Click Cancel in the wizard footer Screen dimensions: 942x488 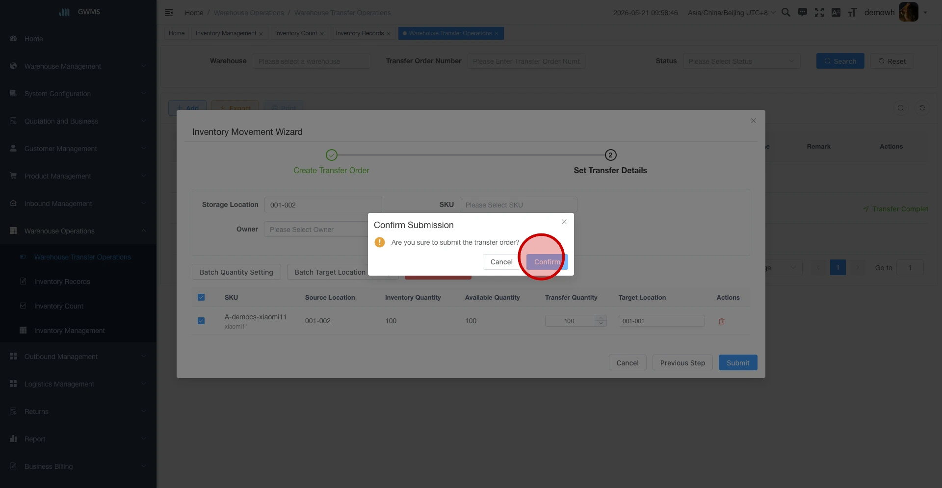pos(628,363)
